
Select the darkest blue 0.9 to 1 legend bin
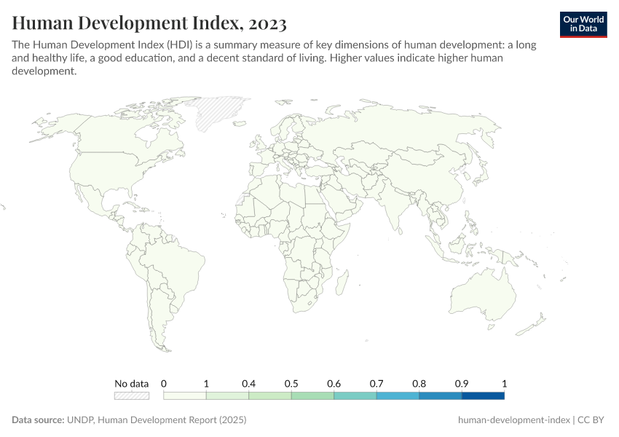[x=483, y=395]
